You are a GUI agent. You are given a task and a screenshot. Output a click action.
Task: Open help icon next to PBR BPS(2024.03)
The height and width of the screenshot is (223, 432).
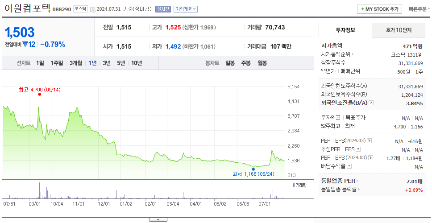tap(371, 158)
